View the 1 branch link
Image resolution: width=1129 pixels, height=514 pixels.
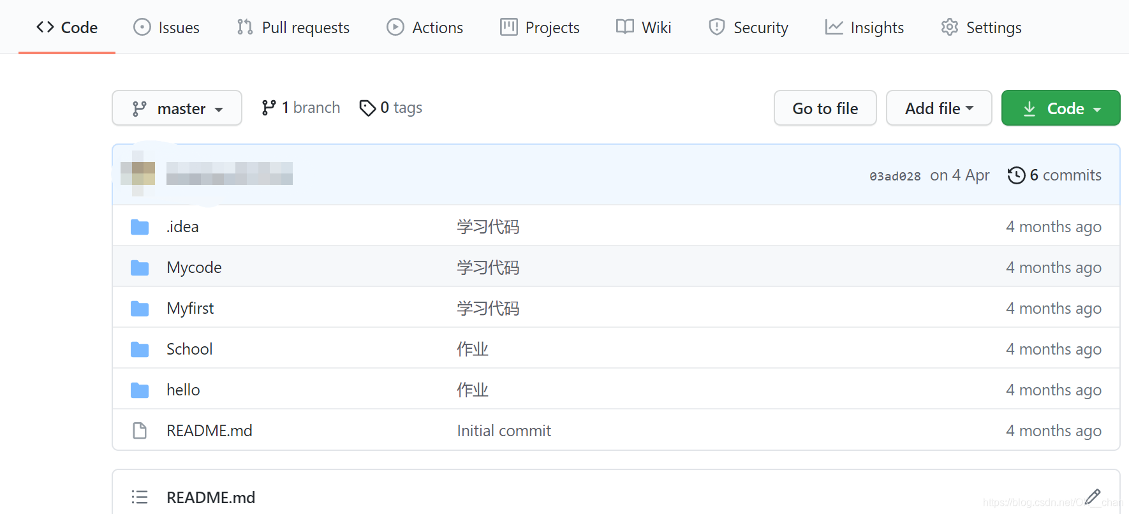pos(300,108)
